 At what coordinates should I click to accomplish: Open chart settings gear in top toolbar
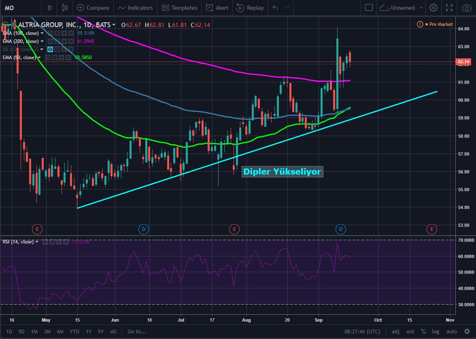point(433,8)
